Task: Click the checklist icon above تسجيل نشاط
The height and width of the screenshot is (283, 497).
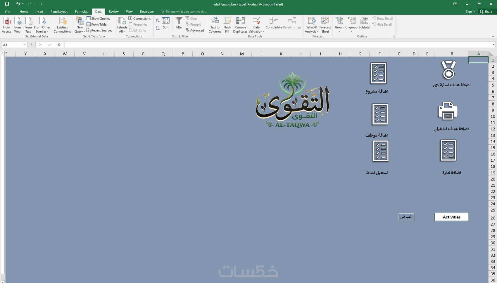Action: (381, 151)
